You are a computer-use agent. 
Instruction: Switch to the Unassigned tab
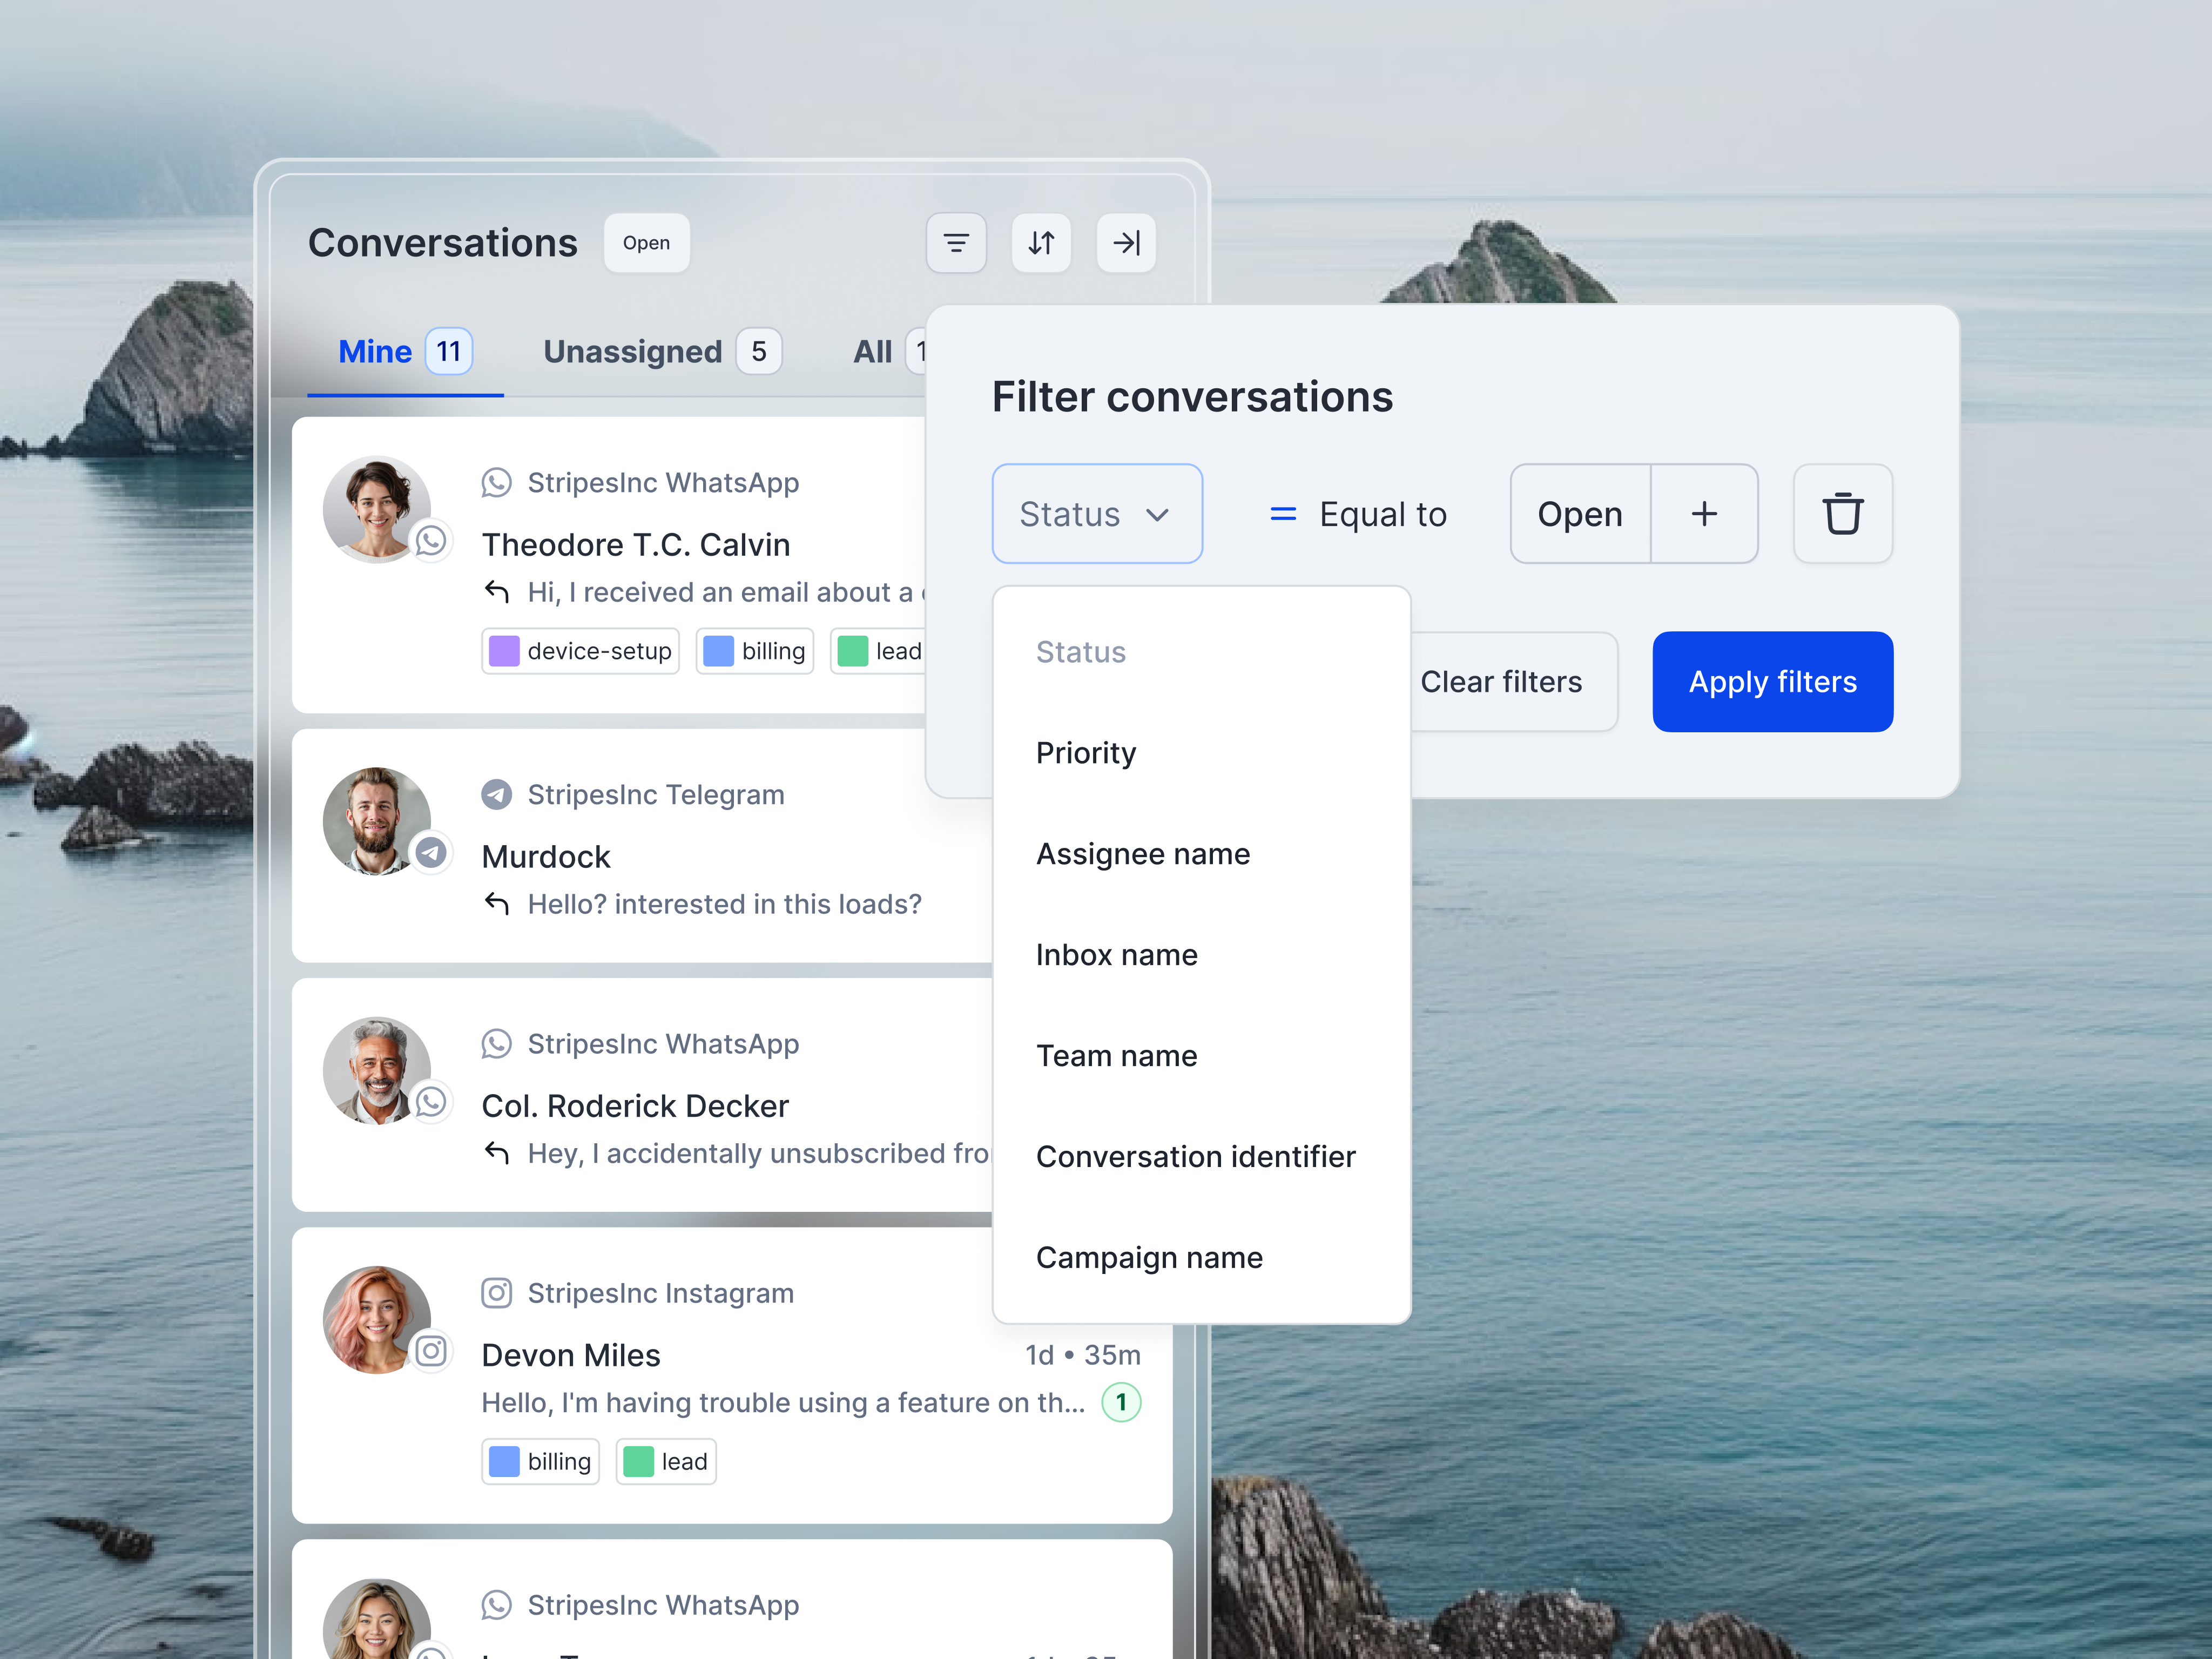click(x=662, y=352)
